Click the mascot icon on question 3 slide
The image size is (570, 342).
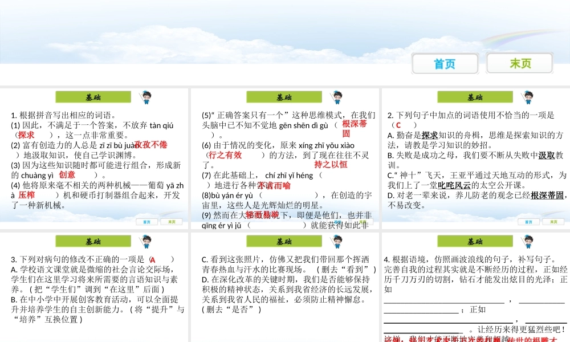tap(146, 241)
